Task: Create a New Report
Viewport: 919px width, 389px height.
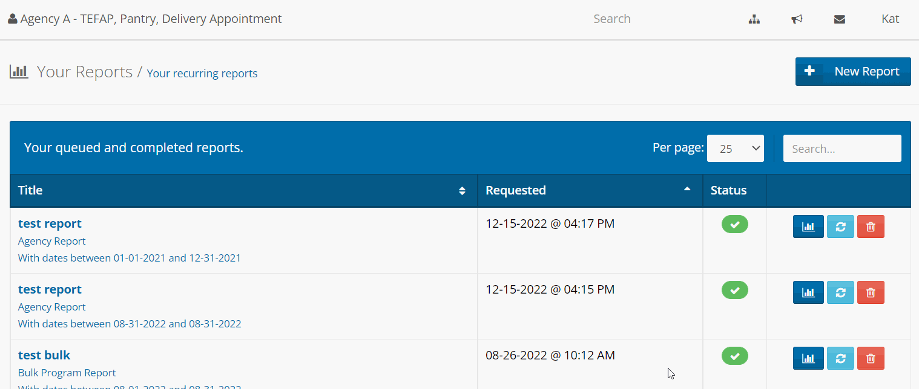Action: click(x=853, y=71)
